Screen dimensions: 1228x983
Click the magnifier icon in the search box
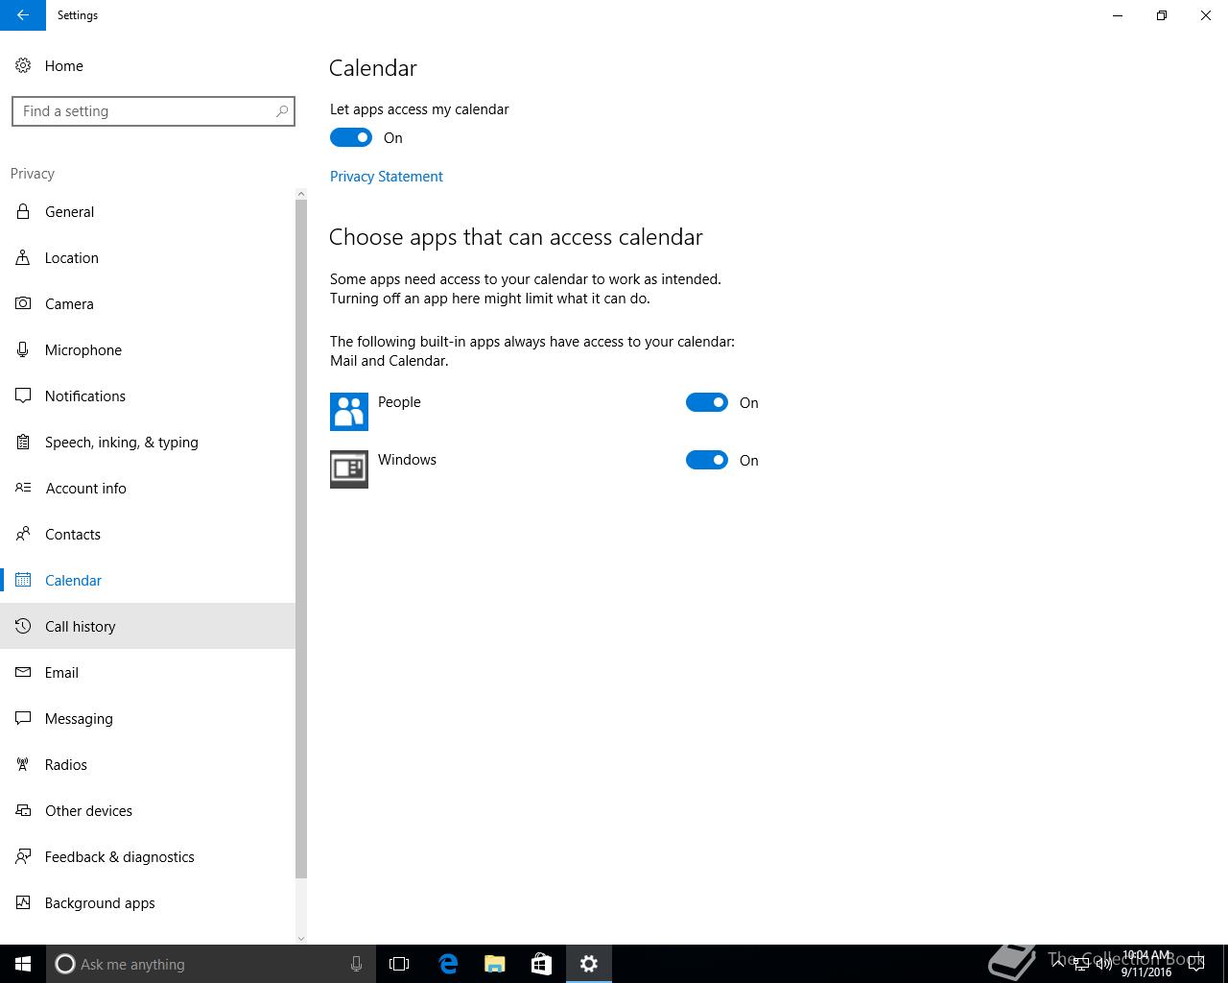(x=281, y=111)
